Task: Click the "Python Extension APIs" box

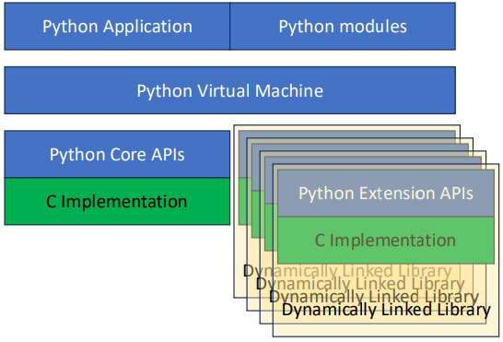Action: click(386, 194)
